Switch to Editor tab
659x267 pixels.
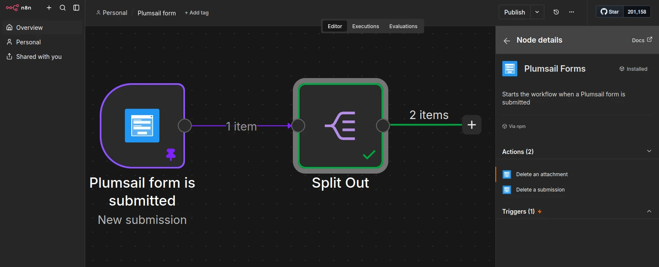(x=335, y=26)
